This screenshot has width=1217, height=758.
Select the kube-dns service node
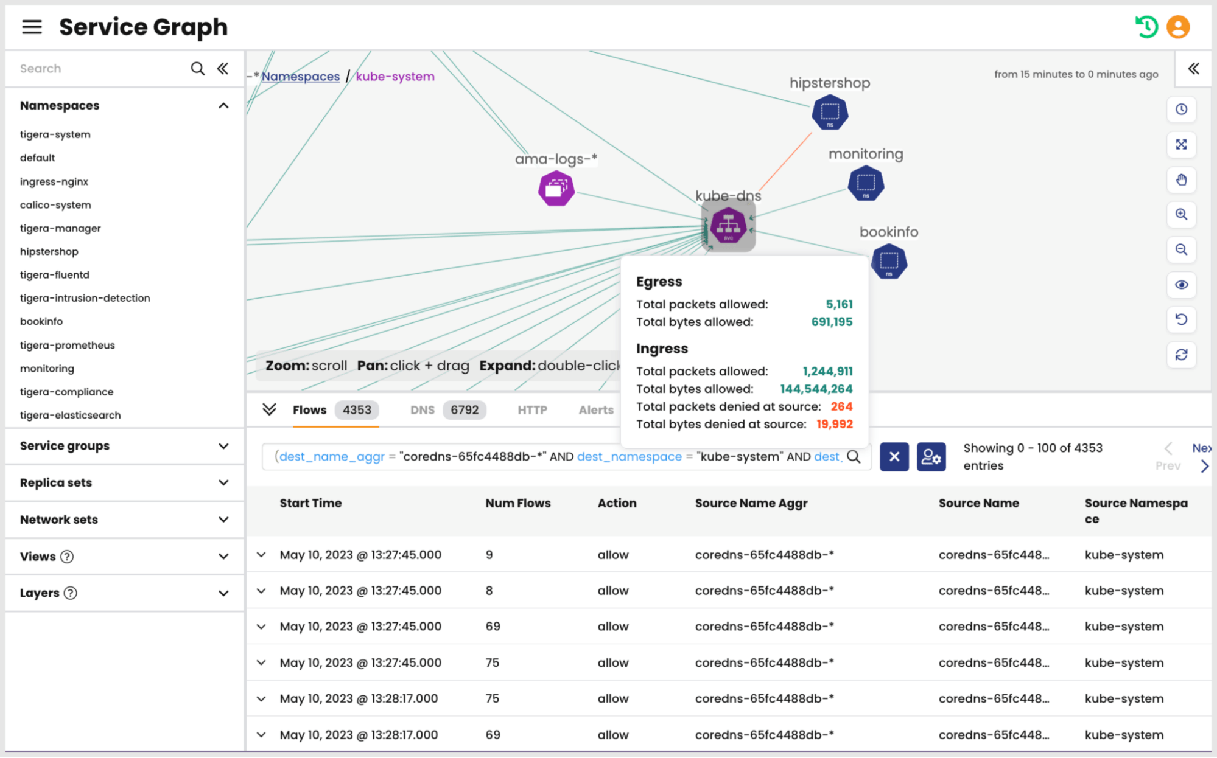click(728, 226)
